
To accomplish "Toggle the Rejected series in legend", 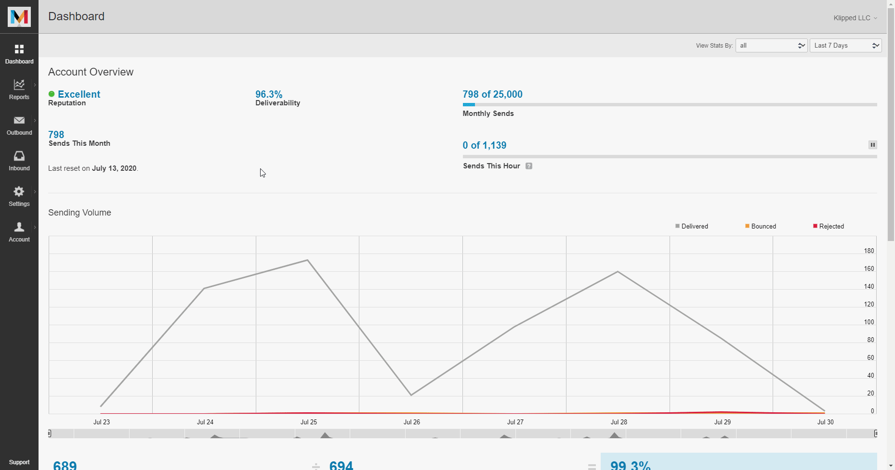I will [829, 226].
